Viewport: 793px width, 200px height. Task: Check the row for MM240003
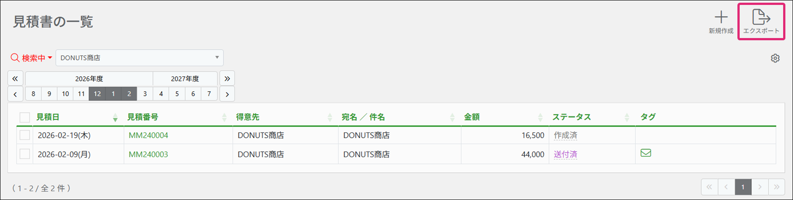click(x=25, y=154)
